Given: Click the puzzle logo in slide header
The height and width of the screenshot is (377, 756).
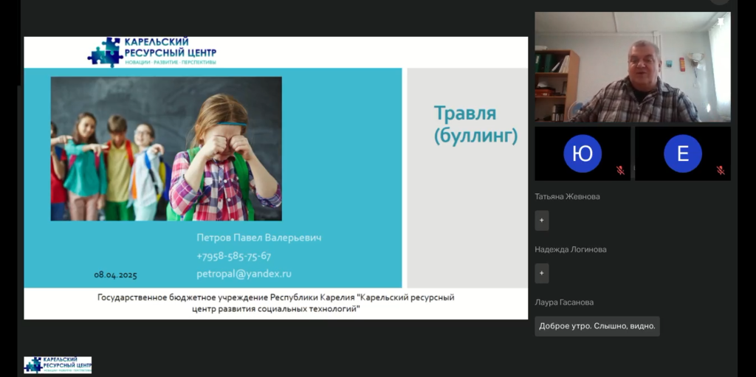Looking at the screenshot, I should click(105, 52).
